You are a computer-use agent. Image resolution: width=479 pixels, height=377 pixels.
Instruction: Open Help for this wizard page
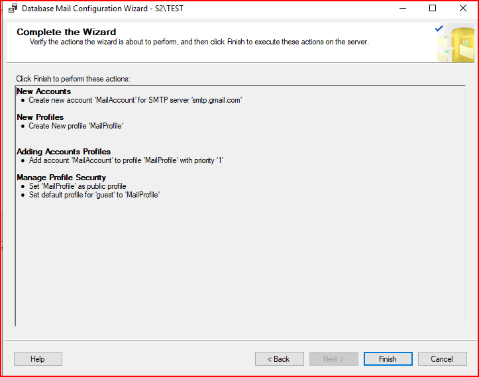(38, 358)
